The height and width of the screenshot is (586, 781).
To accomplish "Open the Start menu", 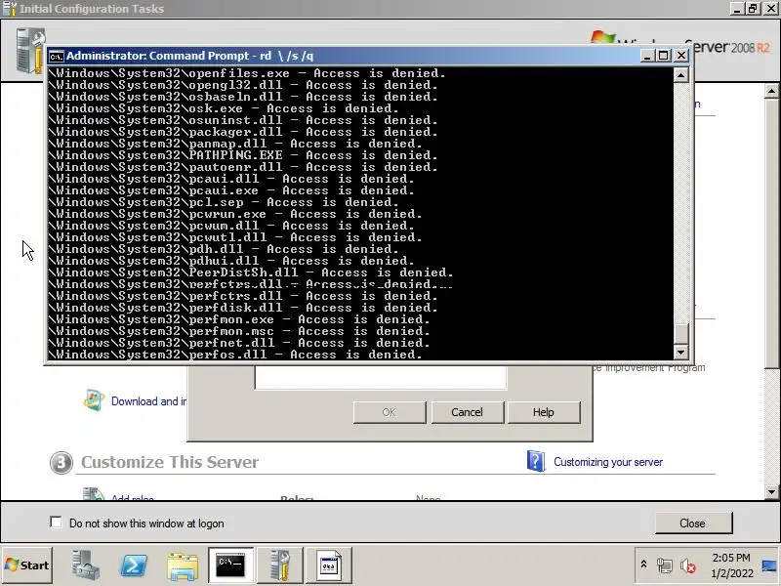I will coord(27,565).
